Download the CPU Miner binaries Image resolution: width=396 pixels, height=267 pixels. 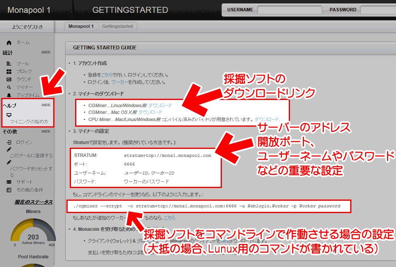pyautogui.click(x=267, y=119)
